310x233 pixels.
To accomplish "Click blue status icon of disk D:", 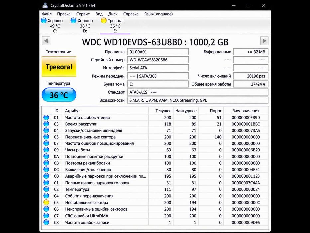I will point(73,20).
